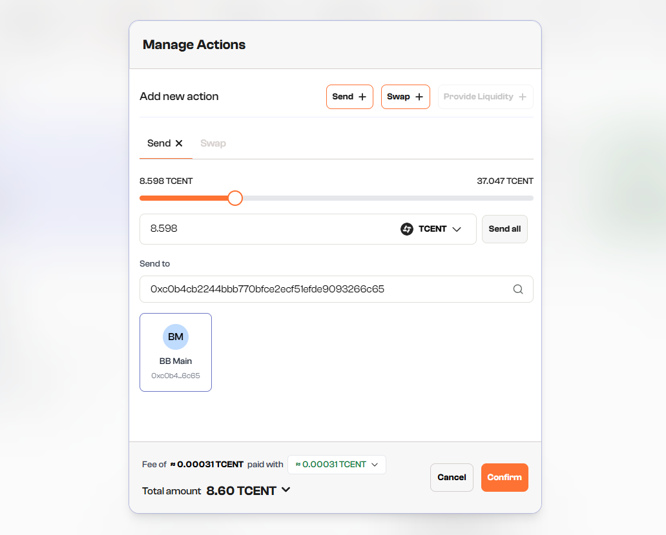
Task: Click the TCENT token logo icon
Action: click(407, 229)
